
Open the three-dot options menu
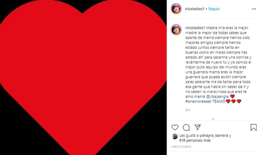[x=254, y=9]
